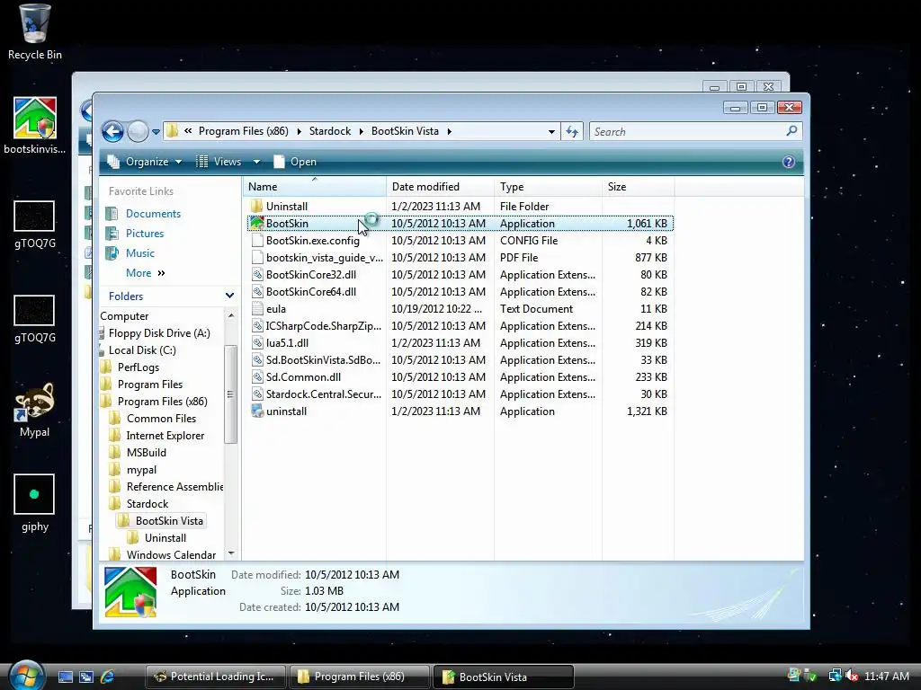This screenshot has width=921, height=690.
Task: Sort by the Type column header
Action: click(x=548, y=187)
